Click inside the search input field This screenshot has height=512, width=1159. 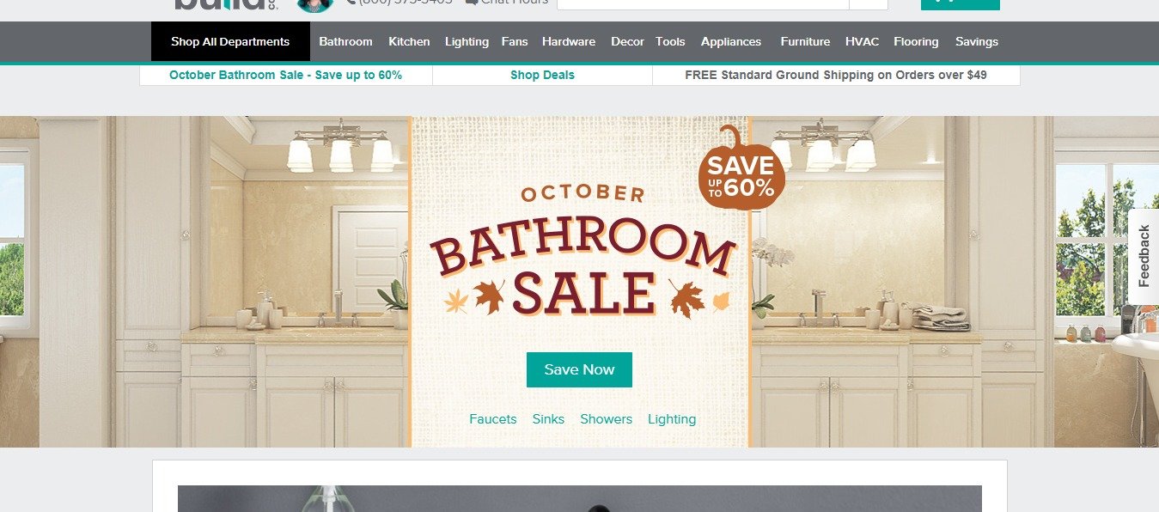click(x=703, y=4)
